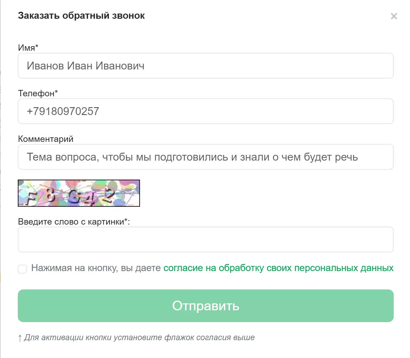Click into the Телефон input field
The width and height of the screenshot is (410, 358).
tap(205, 111)
